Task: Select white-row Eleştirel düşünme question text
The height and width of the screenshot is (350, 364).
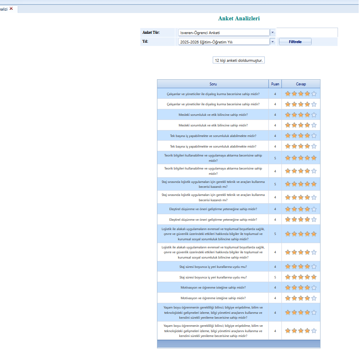Action: point(213,220)
